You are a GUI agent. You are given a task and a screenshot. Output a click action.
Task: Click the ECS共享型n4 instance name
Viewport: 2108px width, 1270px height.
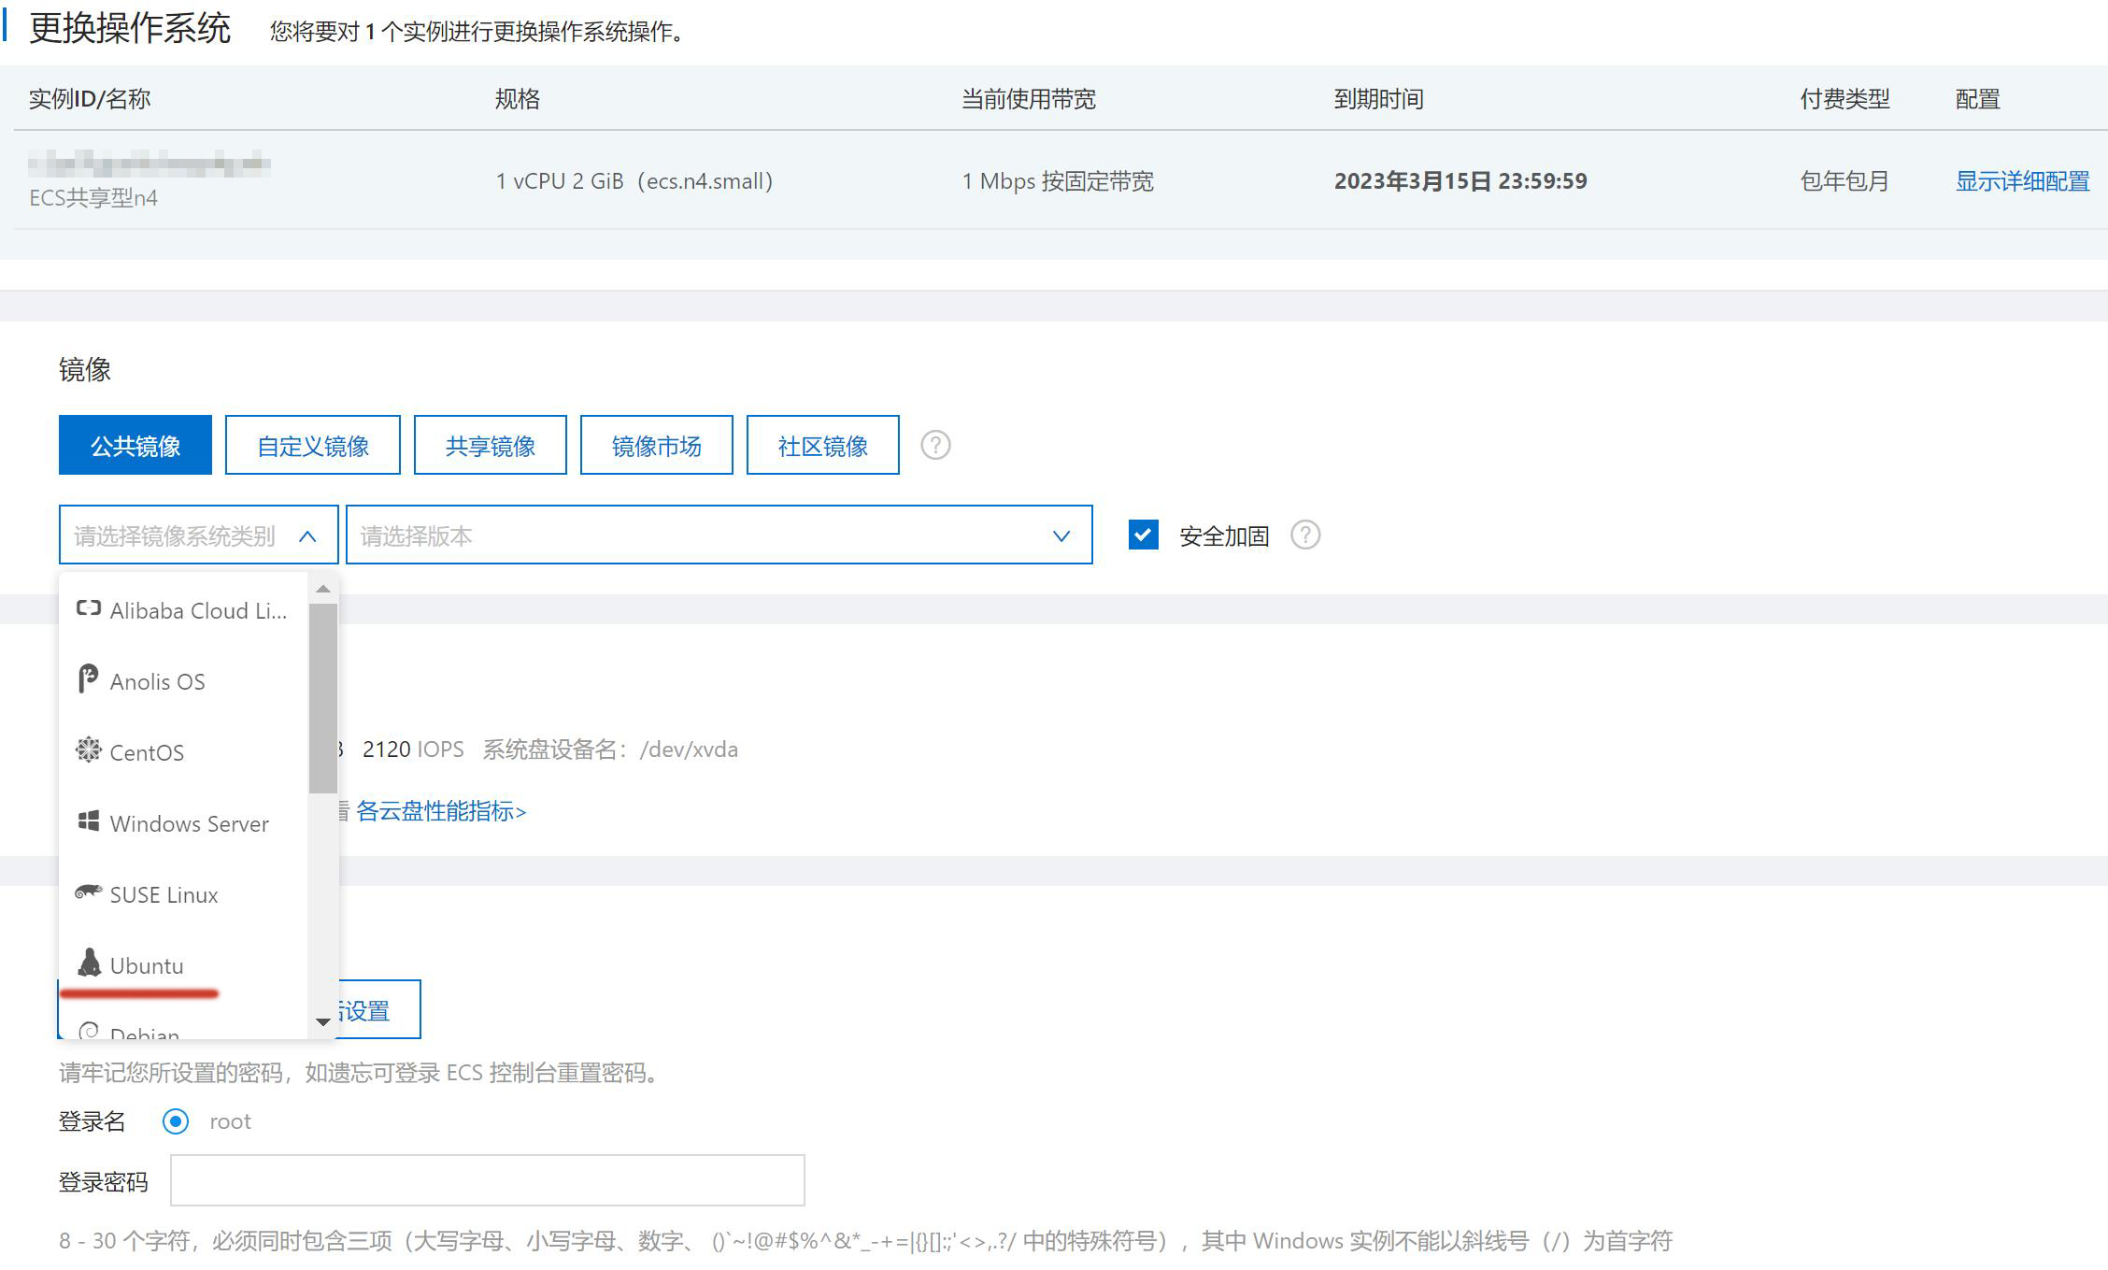click(93, 198)
